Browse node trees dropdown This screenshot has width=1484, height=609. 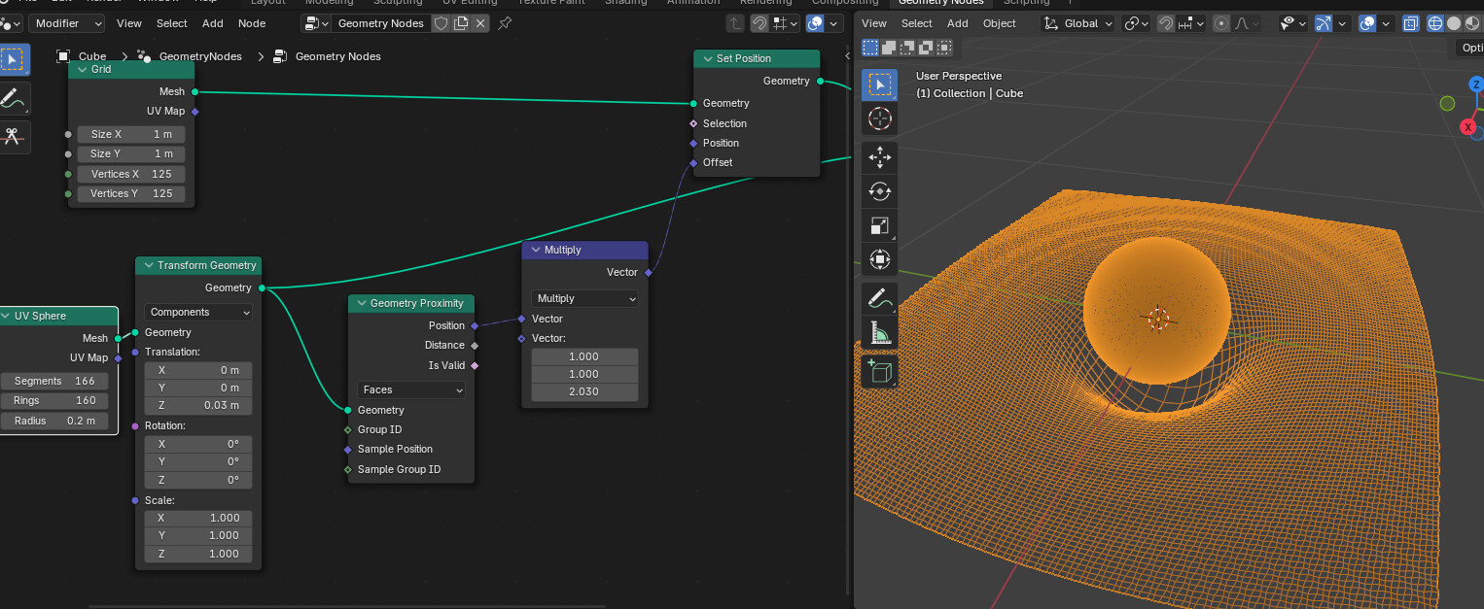pyautogui.click(x=316, y=23)
